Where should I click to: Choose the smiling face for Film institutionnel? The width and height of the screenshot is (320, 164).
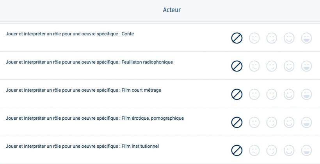click(x=289, y=150)
